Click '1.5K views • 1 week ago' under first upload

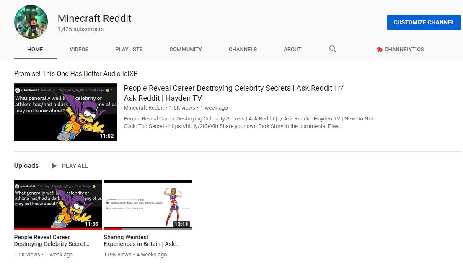[x=44, y=254]
